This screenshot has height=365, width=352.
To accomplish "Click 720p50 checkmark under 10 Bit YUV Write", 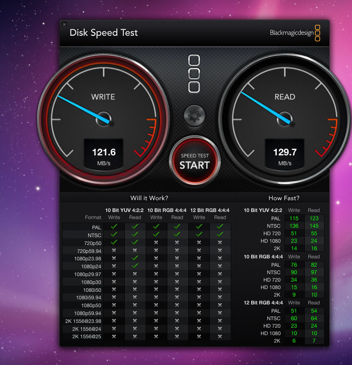I will tap(114, 242).
